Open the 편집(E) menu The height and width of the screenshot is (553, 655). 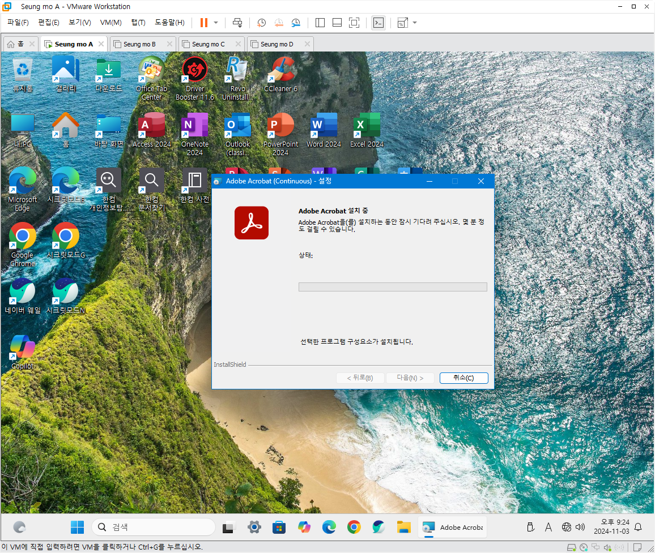(49, 23)
